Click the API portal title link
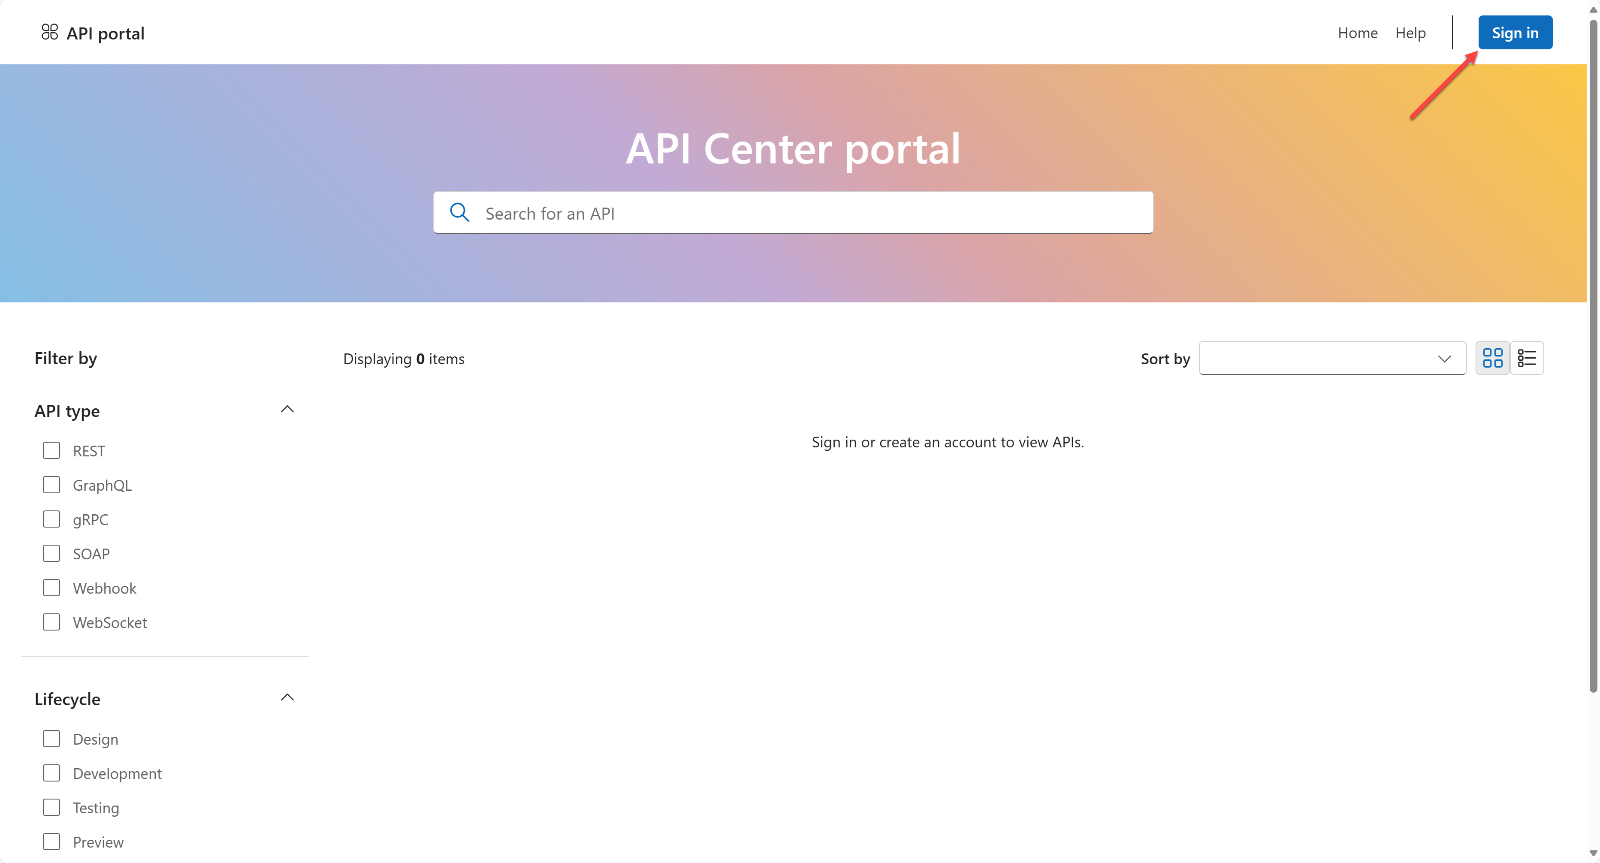This screenshot has height=863, width=1600. [x=105, y=33]
